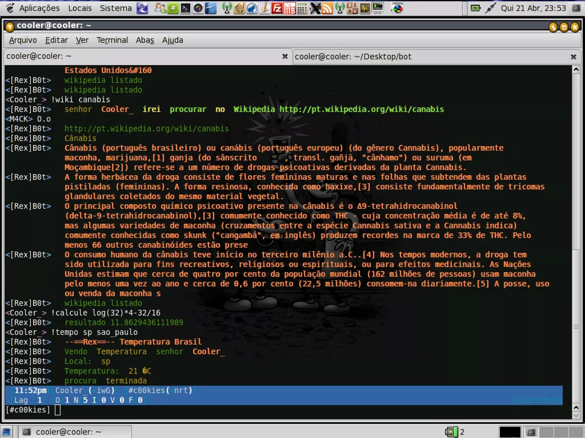
Task: Click the second green wireless antenna icon
Action: click(340, 8)
